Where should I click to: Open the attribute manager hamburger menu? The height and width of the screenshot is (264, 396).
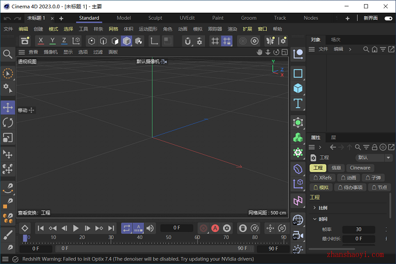[x=312, y=147]
